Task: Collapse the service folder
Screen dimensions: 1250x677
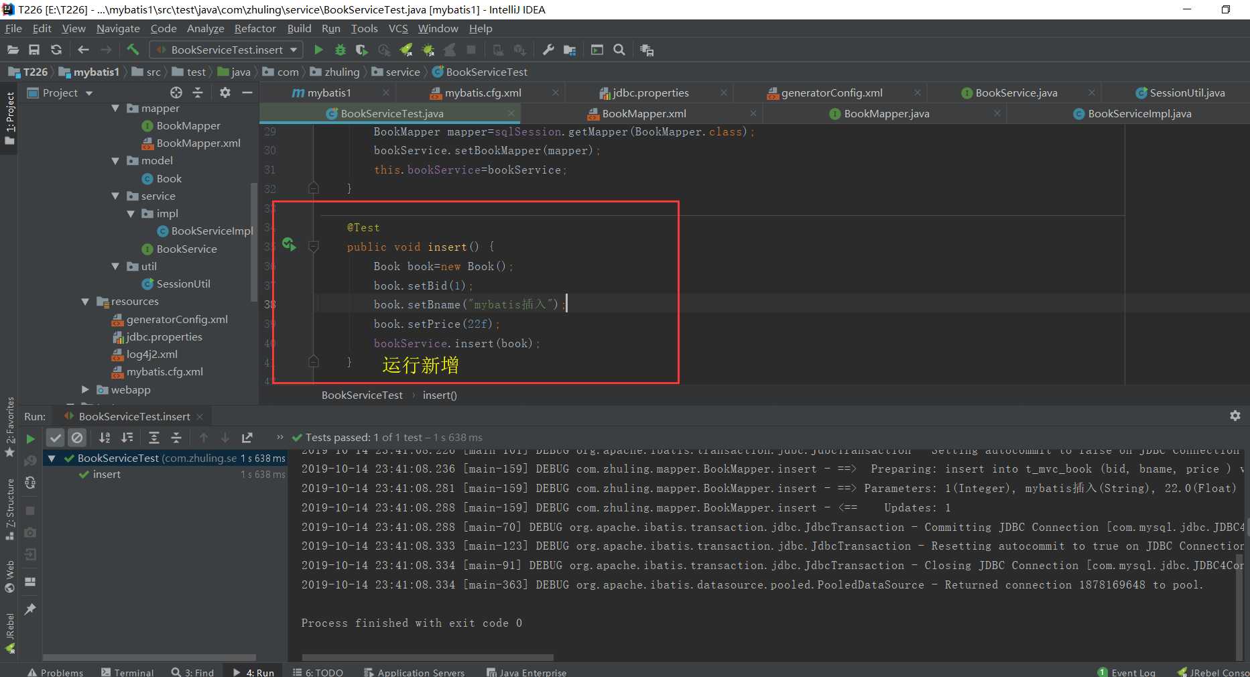Action: tap(115, 196)
